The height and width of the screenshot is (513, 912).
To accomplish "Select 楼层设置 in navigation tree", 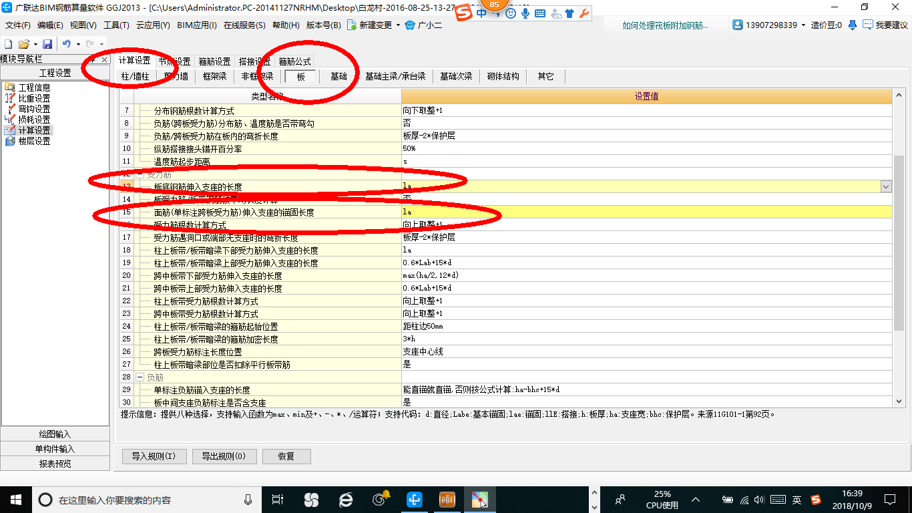I will 34,141.
